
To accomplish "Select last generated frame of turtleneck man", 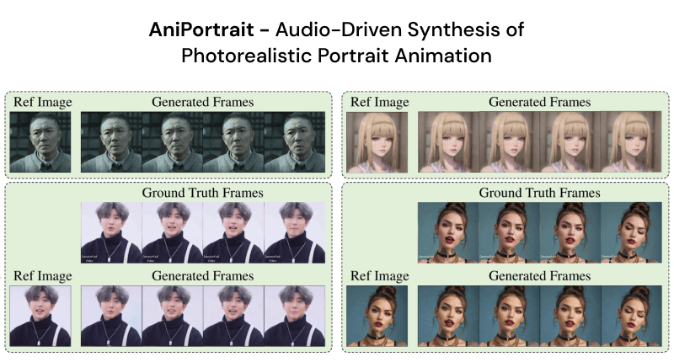I will point(294,316).
